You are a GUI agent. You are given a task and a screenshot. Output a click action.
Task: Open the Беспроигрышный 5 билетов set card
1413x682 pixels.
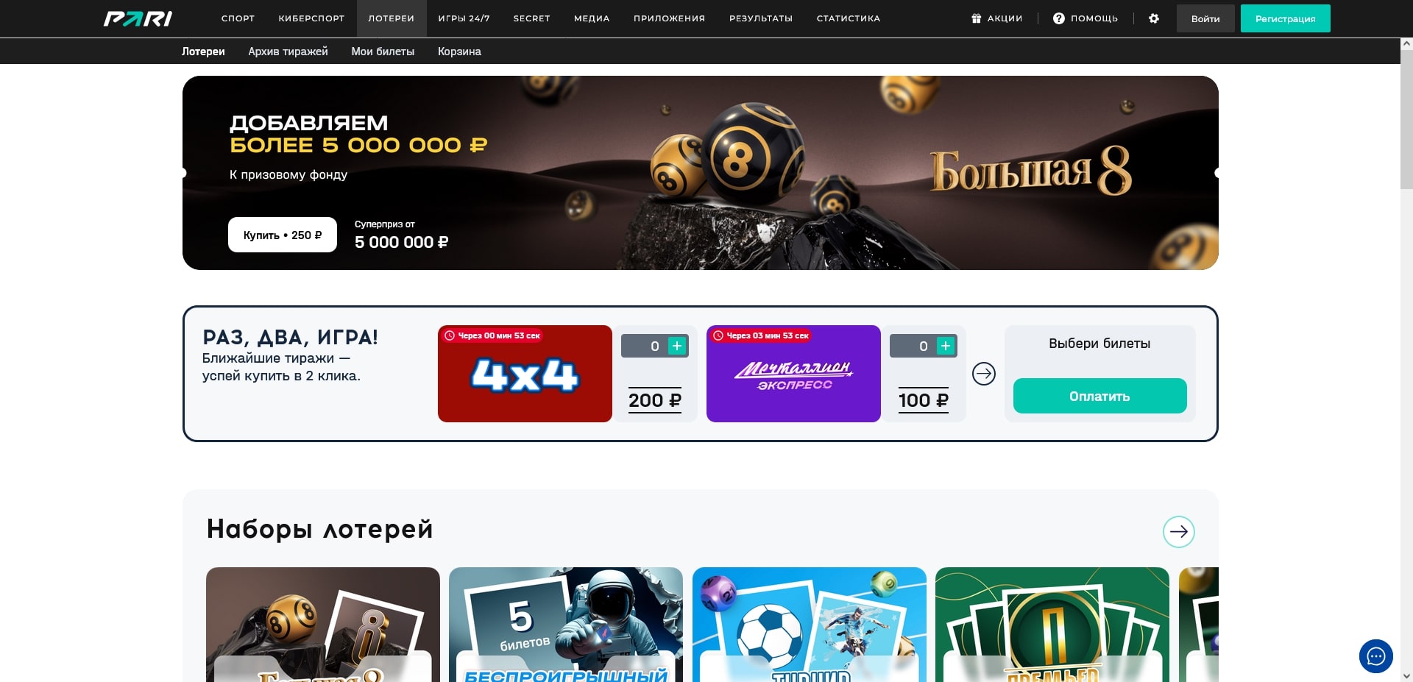[565, 624]
